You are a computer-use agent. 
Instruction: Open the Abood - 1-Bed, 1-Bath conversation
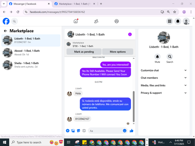point(31,53)
